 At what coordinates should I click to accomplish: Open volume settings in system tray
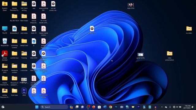tap(177, 107)
